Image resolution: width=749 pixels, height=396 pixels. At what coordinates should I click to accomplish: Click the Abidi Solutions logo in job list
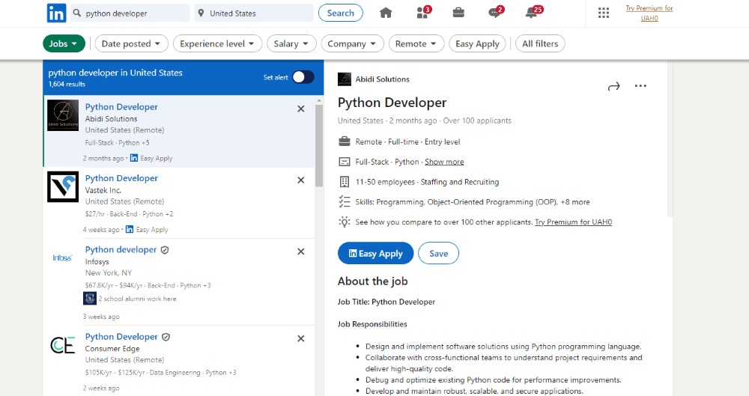63,115
